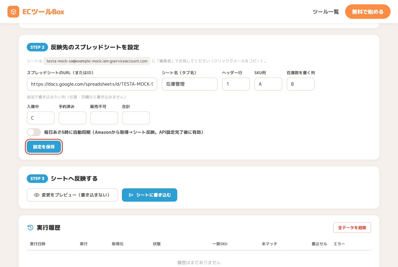Focus the 入庫中 column input
Image resolution: width=398 pixels, height=267 pixels.
(41, 118)
